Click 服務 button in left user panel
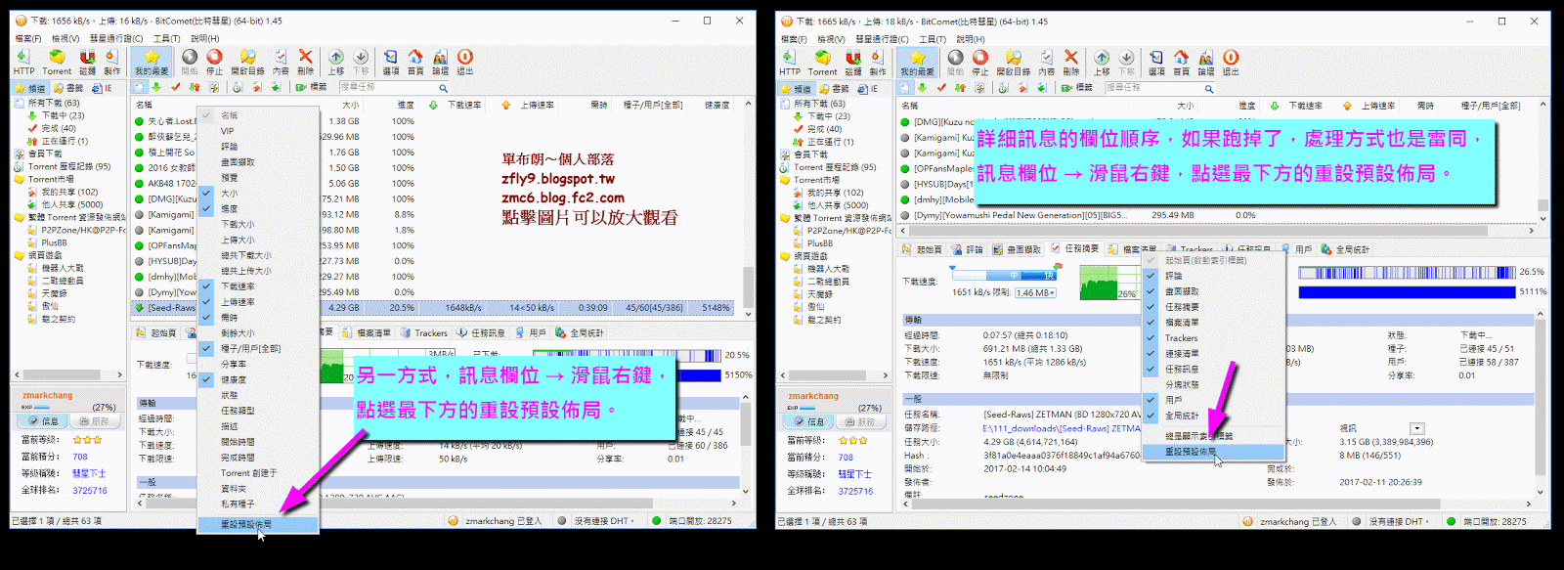 coord(93,421)
